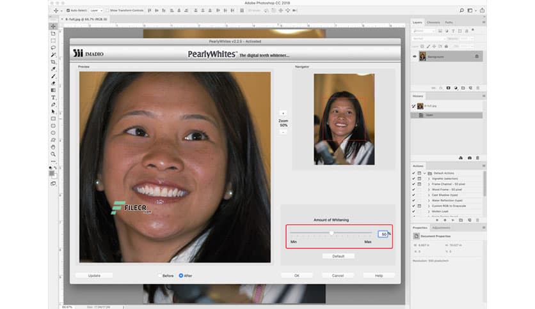The width and height of the screenshot is (535, 309).
Task: Toggle checkmark for Vignette (selection) action
Action: 413,179
